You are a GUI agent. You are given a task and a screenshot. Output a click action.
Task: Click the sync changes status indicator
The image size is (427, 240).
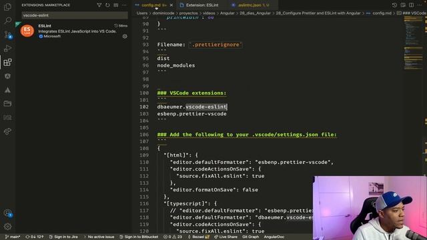point(35,237)
